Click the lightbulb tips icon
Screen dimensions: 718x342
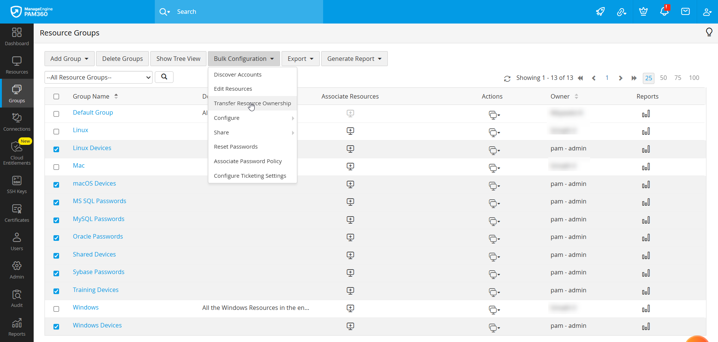coord(709,32)
